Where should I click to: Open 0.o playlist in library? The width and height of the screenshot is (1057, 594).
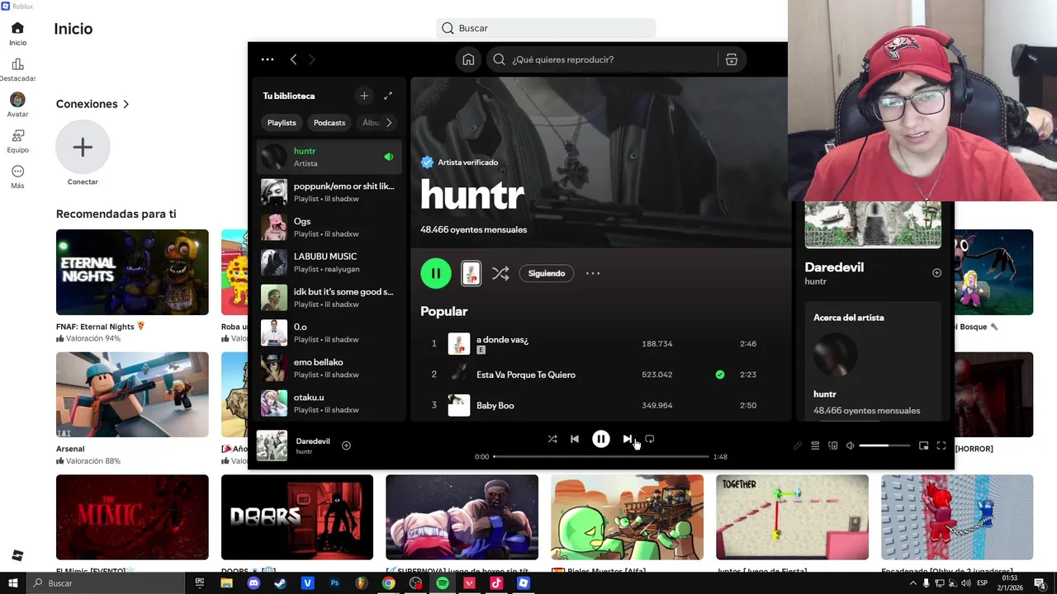(x=329, y=332)
